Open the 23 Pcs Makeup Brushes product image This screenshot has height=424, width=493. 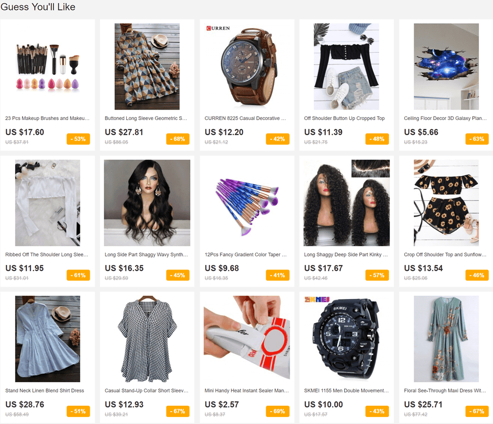[47, 67]
